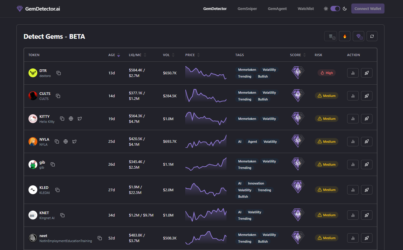Click the rocket icon for the KLED row
Screen dimensions: 403x250
point(367,190)
